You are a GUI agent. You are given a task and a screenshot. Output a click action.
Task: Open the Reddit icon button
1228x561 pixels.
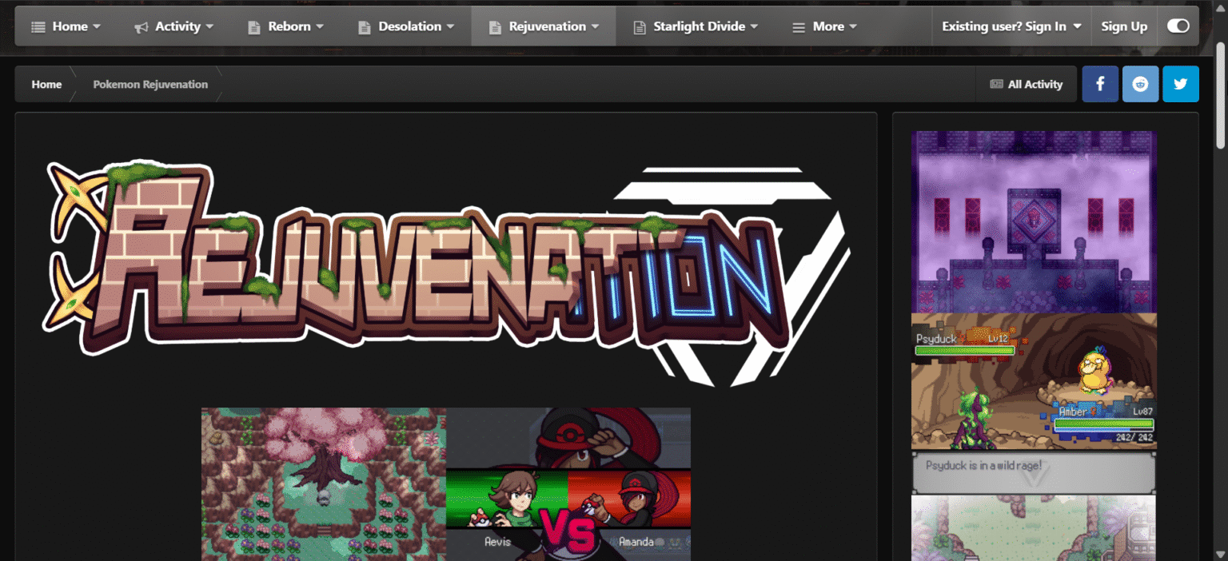1140,84
